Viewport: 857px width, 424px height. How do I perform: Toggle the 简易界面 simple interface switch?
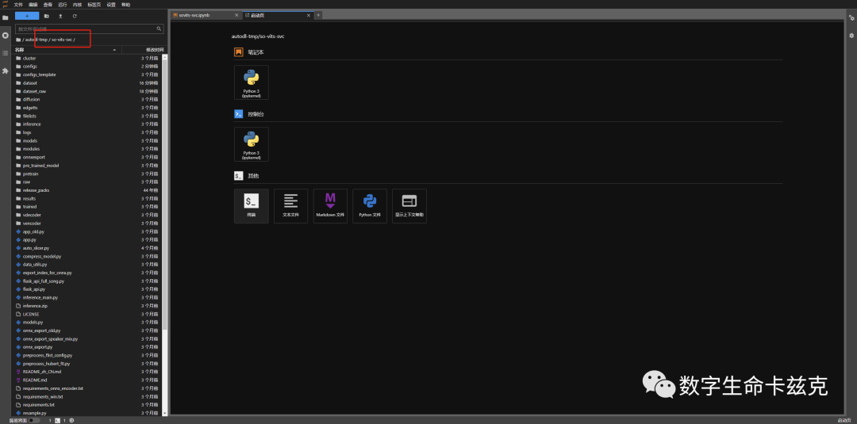tap(34, 421)
